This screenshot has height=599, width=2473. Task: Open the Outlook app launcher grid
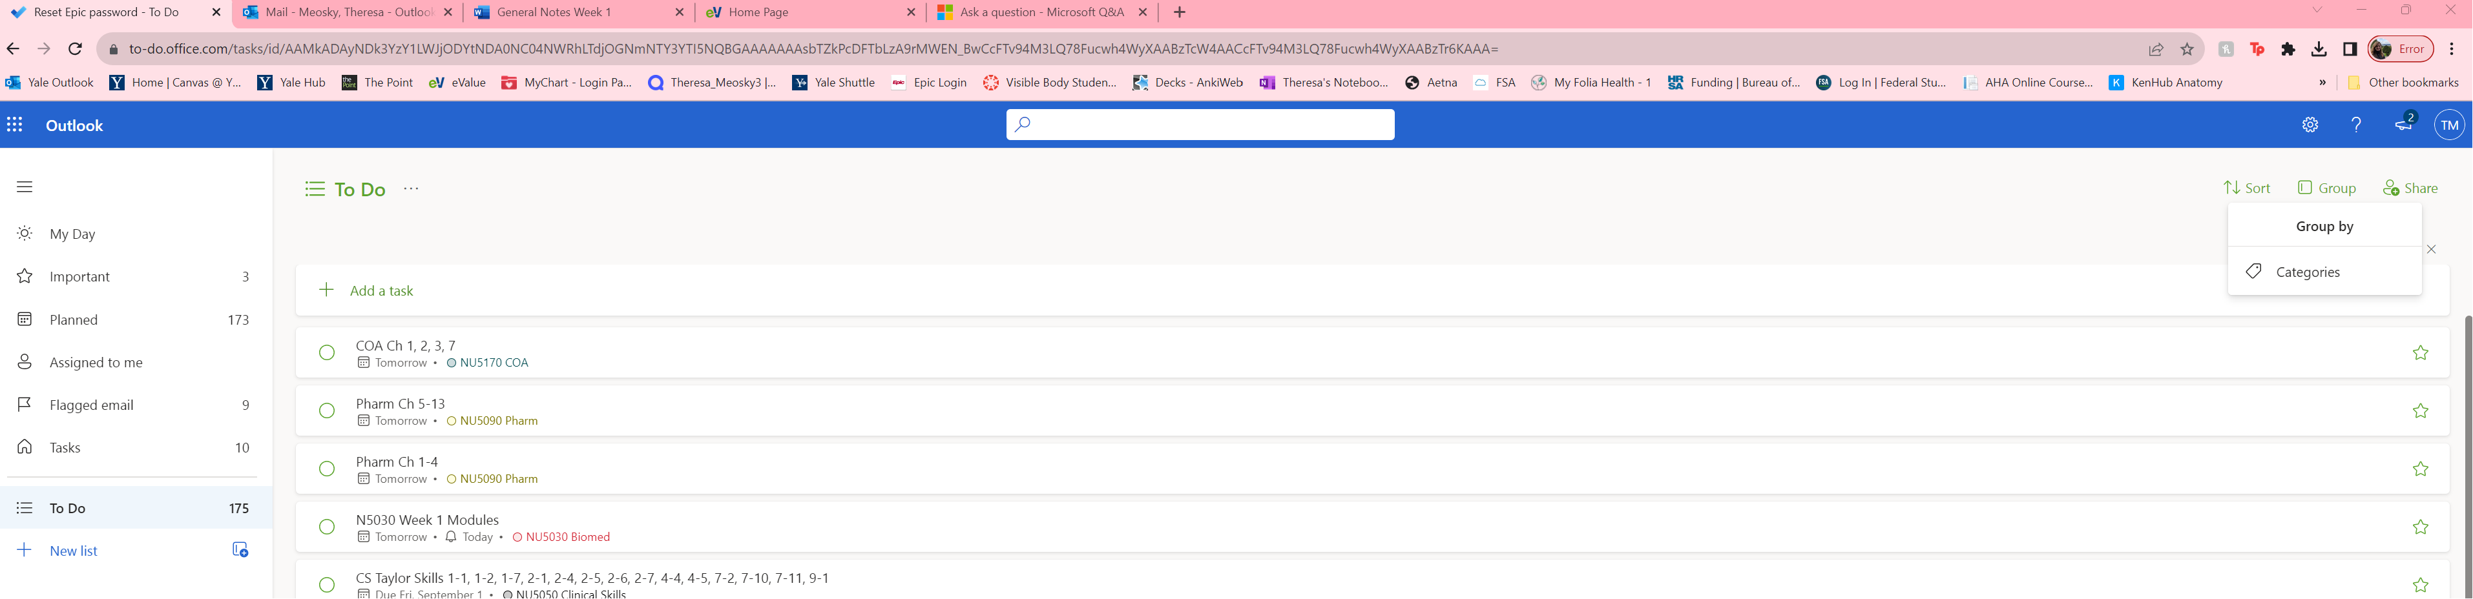[14, 125]
